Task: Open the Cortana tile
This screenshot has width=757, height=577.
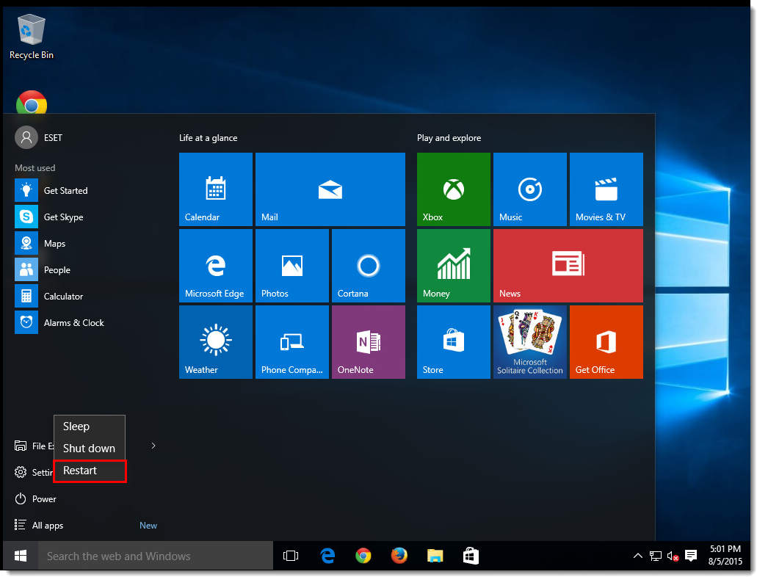Action: pyautogui.click(x=368, y=265)
